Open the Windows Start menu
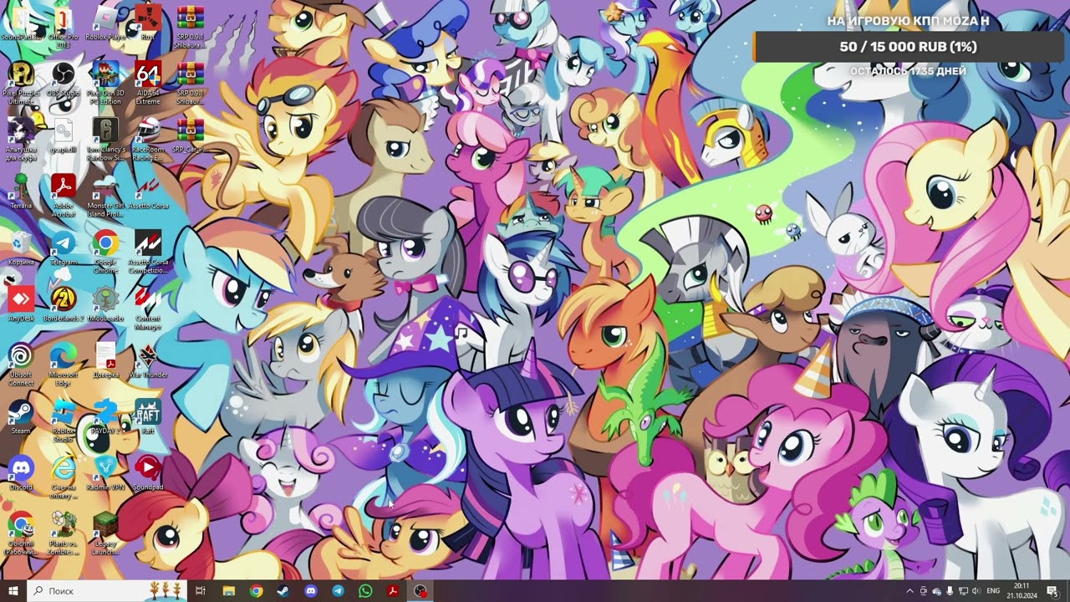The image size is (1070, 602). point(13,591)
